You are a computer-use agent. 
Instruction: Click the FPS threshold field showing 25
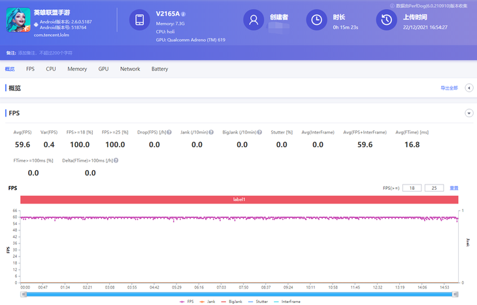[434, 188]
